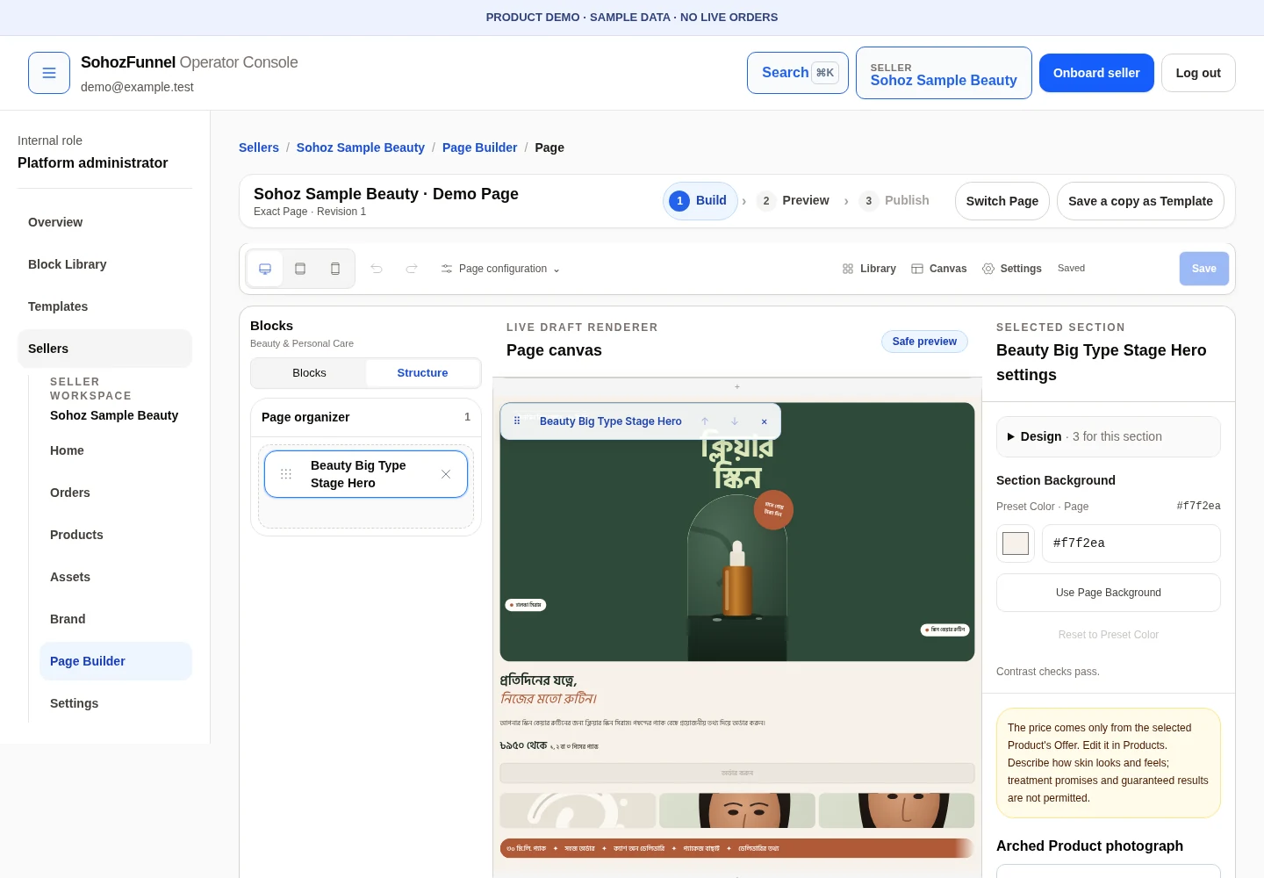The width and height of the screenshot is (1264, 878).
Task: Move the hero section up with arrow
Action: point(705,421)
